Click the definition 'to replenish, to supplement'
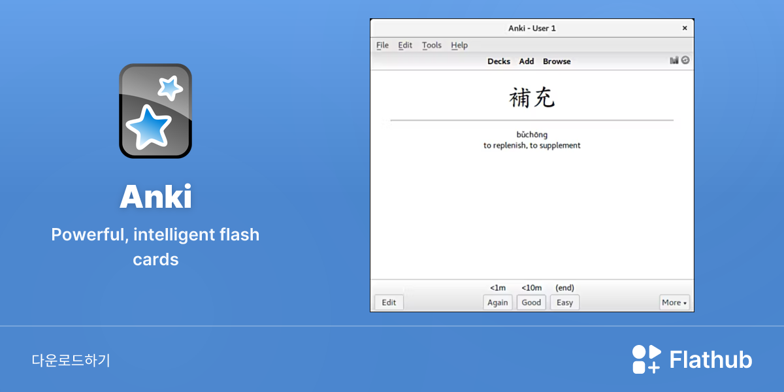This screenshot has height=392, width=784. point(532,146)
